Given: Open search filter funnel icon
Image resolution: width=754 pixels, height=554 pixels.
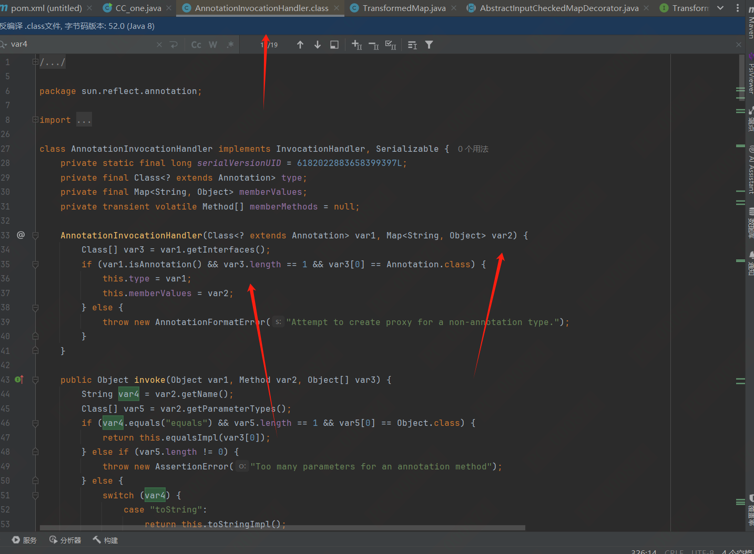Looking at the screenshot, I should point(429,45).
